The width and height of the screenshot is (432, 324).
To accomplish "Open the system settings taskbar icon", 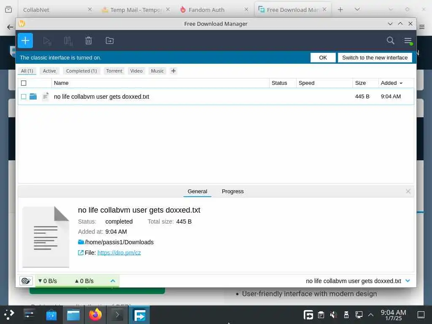I will 29,315.
